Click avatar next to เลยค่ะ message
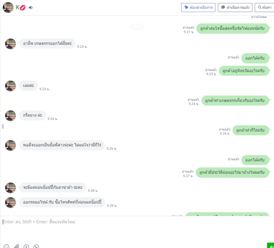Image resolution: width=274 pixels, height=248 pixels. [x=11, y=86]
